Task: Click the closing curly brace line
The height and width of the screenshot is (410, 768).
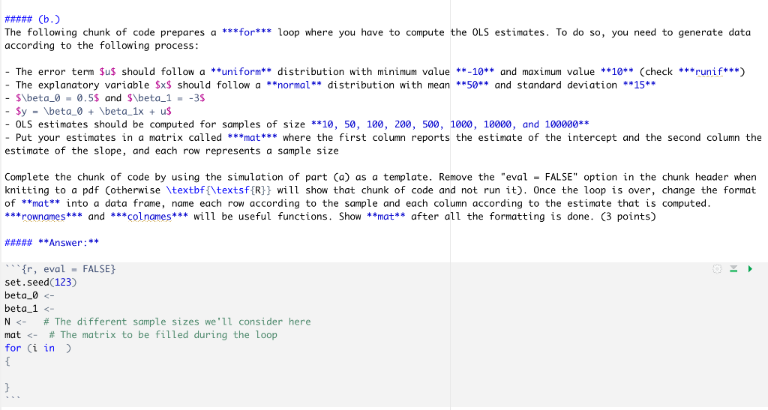Action: coord(7,388)
